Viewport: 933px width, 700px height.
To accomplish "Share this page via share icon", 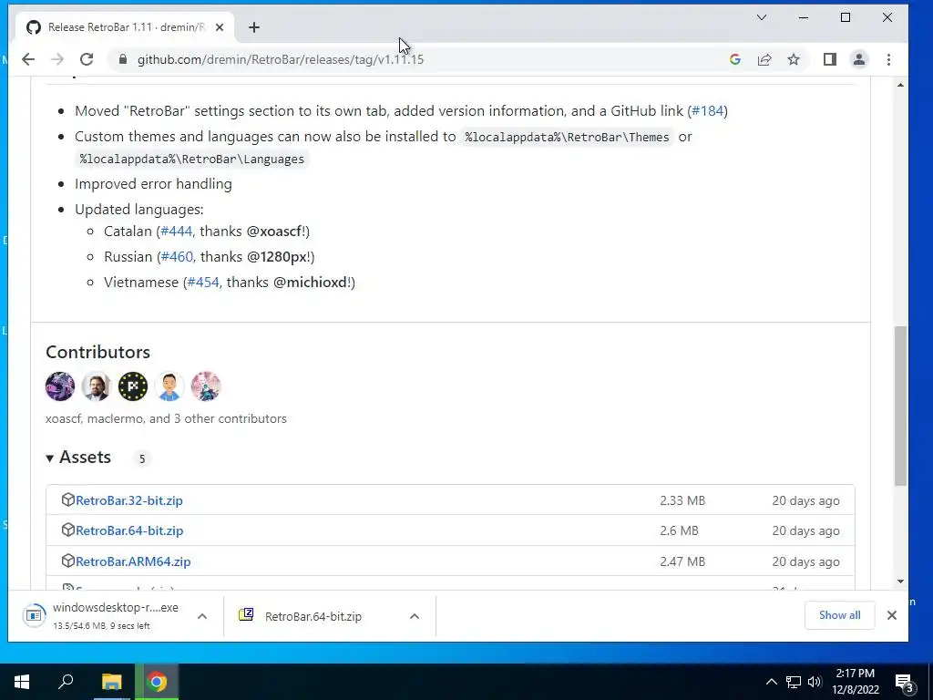I will pyautogui.click(x=764, y=59).
